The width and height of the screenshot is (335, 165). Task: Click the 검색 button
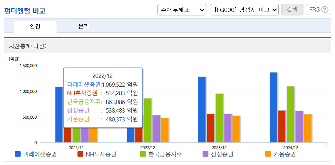(292, 10)
